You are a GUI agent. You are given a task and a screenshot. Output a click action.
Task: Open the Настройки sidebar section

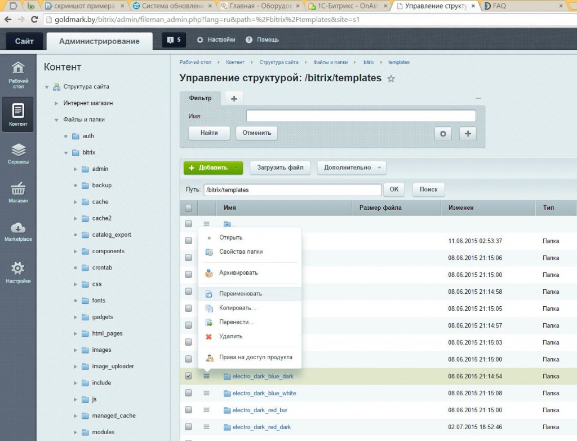[x=18, y=272]
